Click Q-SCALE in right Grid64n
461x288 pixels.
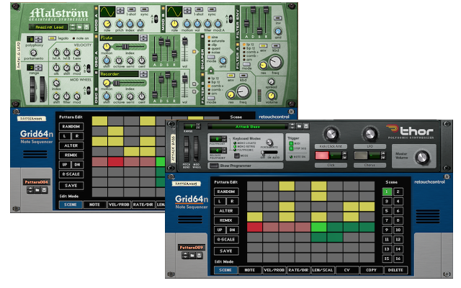226,240
